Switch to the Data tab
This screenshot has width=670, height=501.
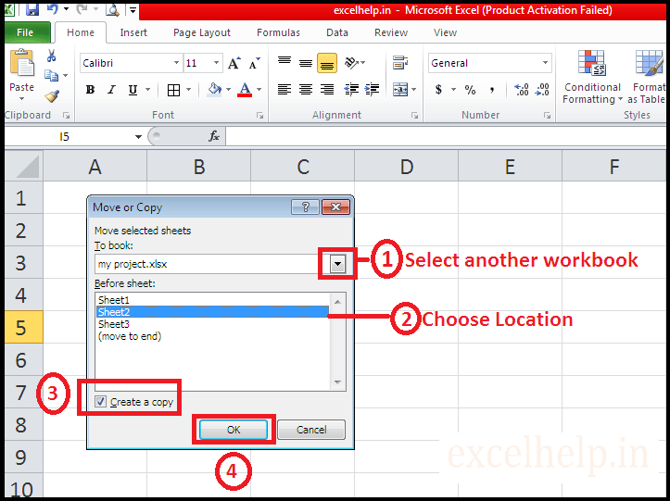[336, 32]
